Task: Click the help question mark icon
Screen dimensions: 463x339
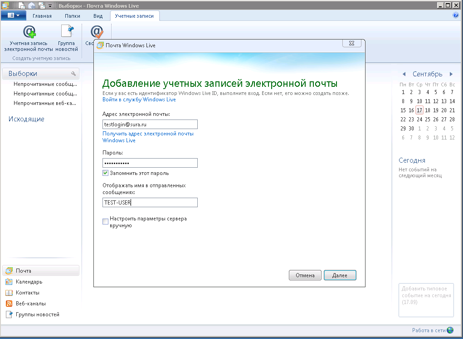Action: (x=456, y=15)
